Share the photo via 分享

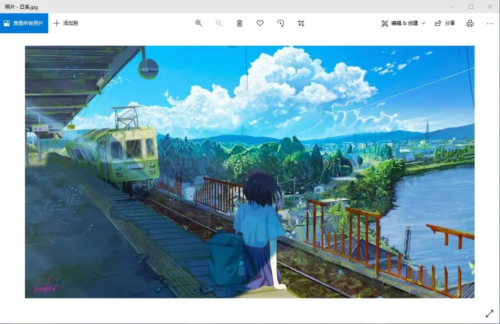click(445, 23)
